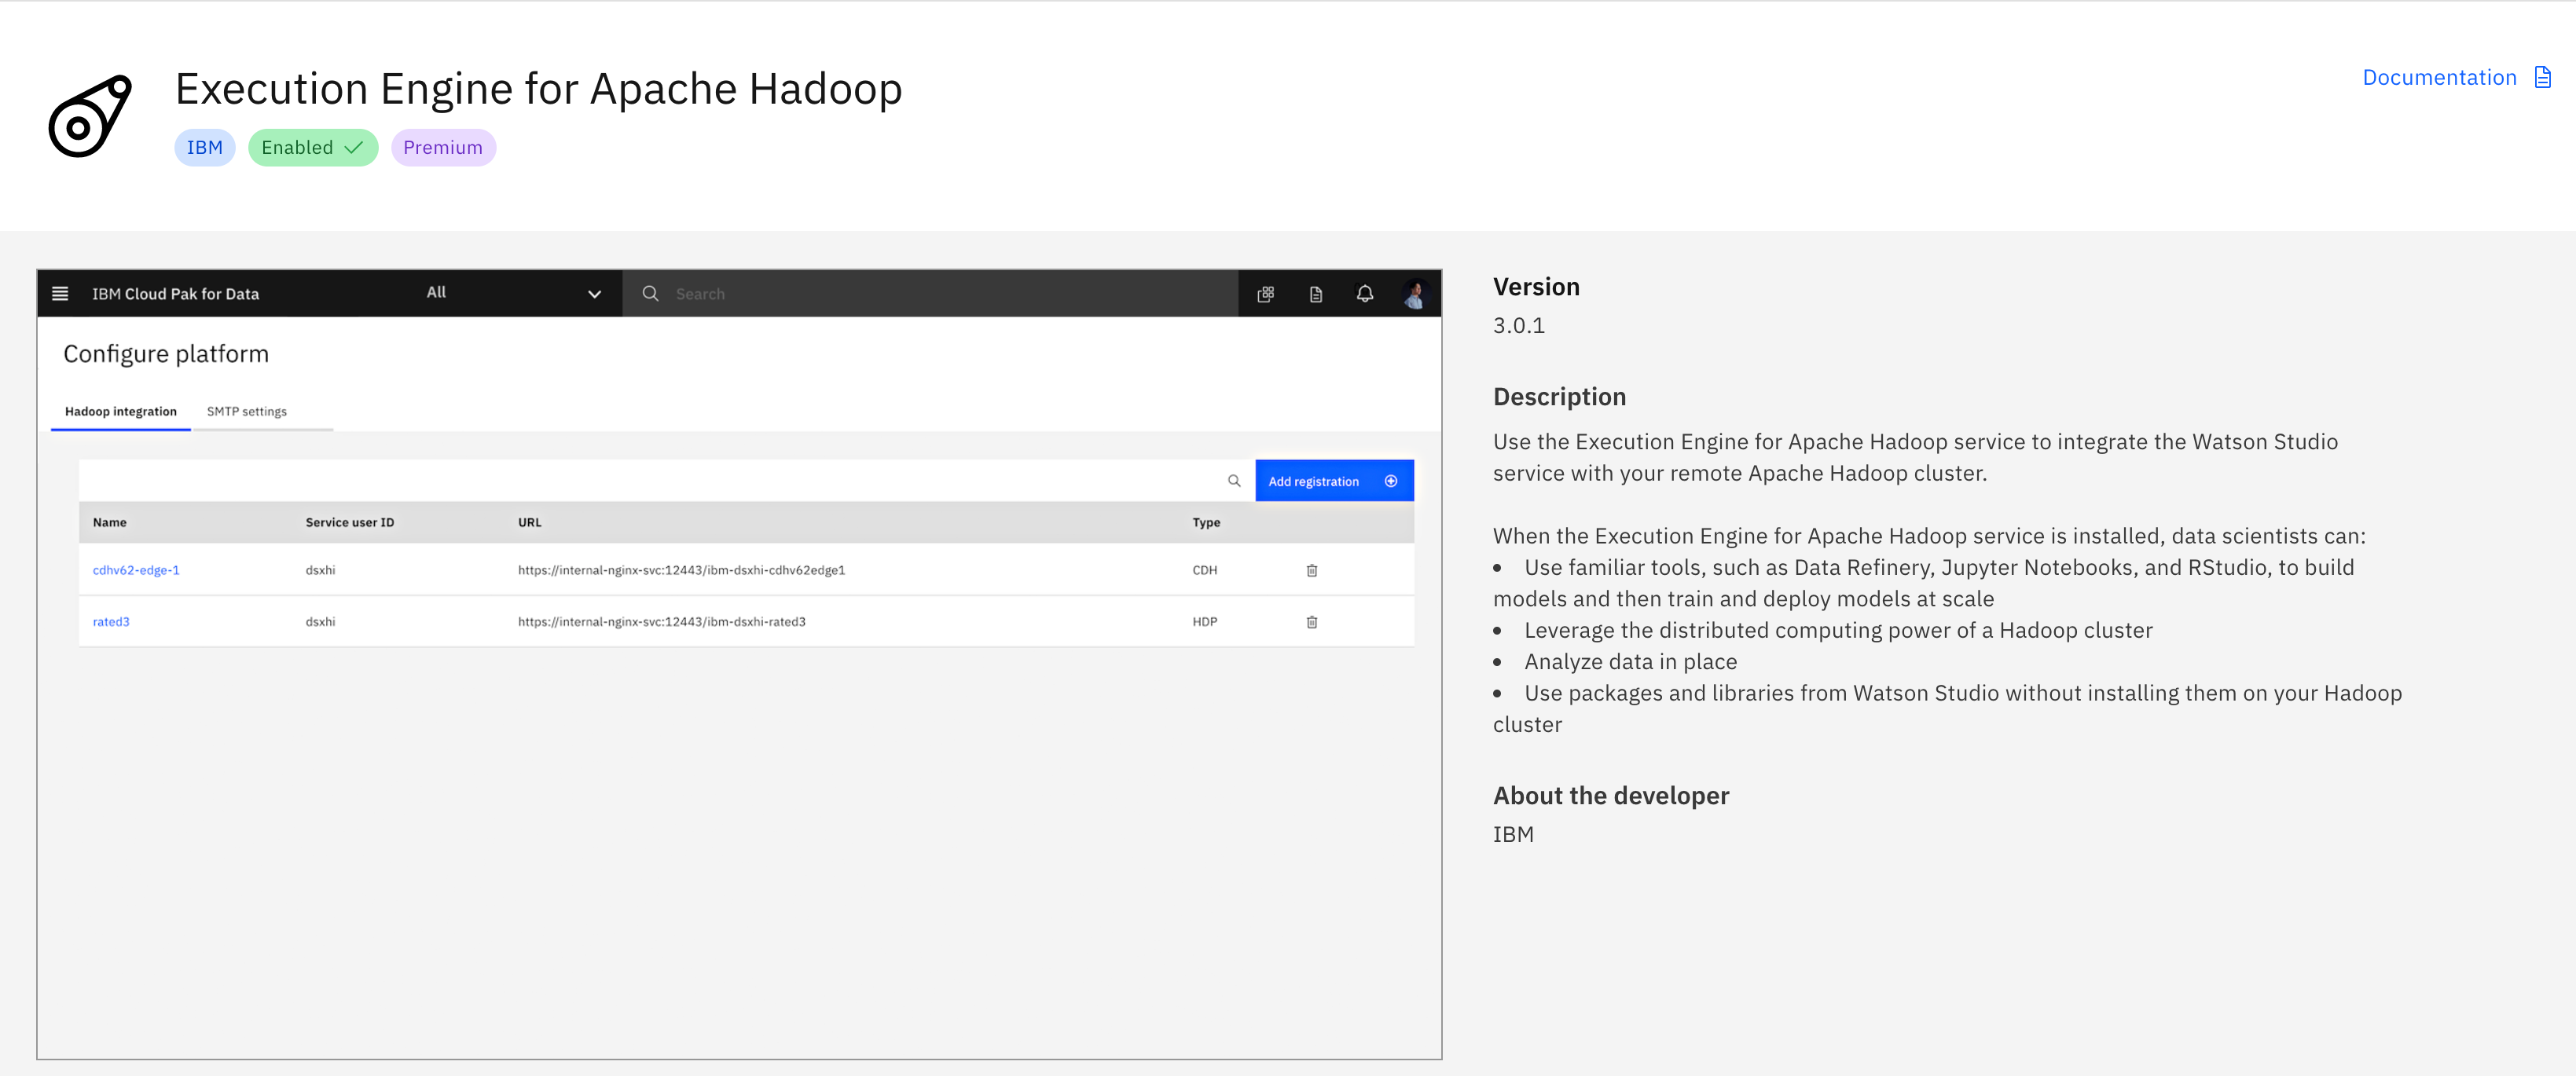Click the CDH type cell
The width and height of the screenshot is (2576, 1076).
pos(1204,570)
